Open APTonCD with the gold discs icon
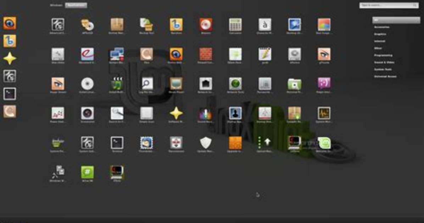The image size is (424, 223). tap(87, 25)
